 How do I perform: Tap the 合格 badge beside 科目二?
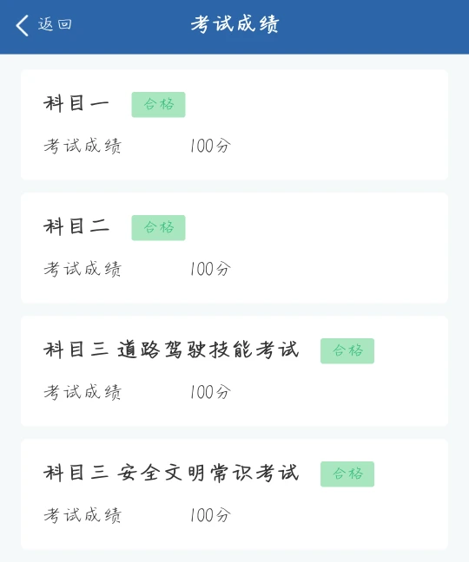[x=158, y=227]
